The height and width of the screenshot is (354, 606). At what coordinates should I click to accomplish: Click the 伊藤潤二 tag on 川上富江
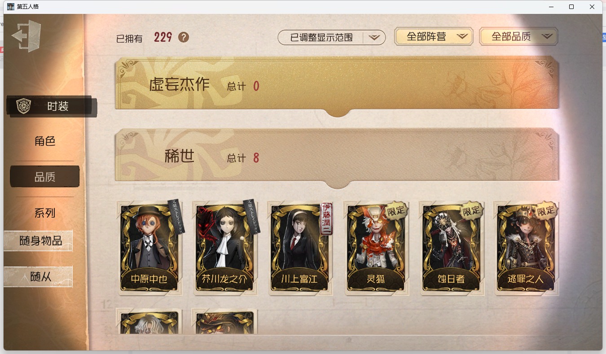click(326, 219)
